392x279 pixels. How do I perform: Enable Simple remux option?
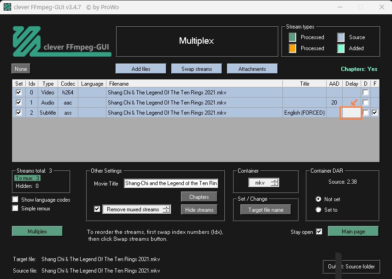pyautogui.click(x=15, y=208)
